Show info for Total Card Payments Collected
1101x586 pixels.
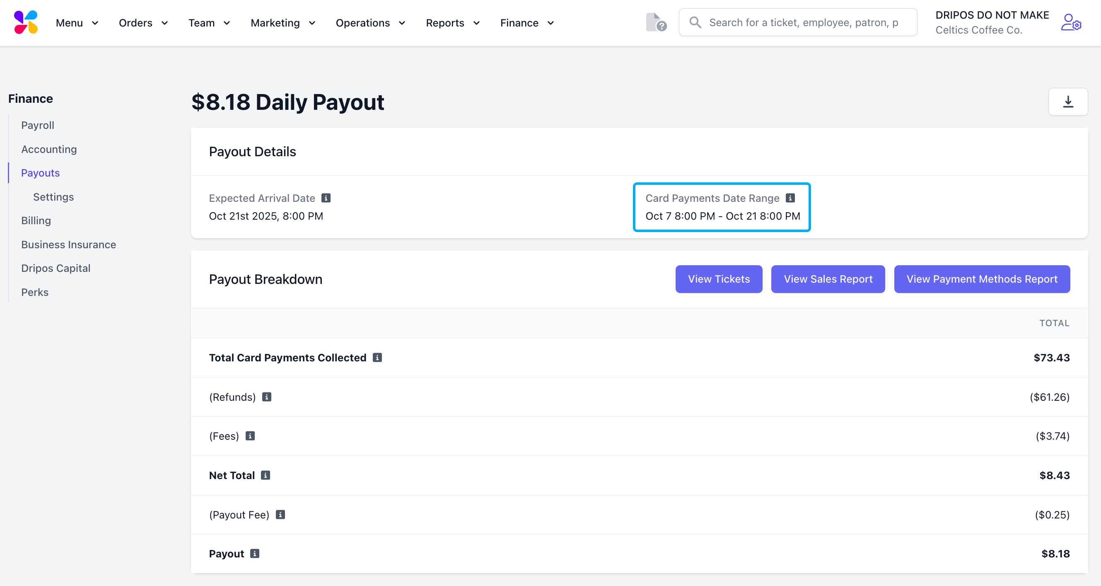coord(377,358)
